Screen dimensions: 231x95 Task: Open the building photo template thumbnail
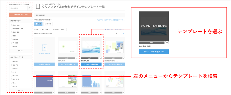point(68,81)
